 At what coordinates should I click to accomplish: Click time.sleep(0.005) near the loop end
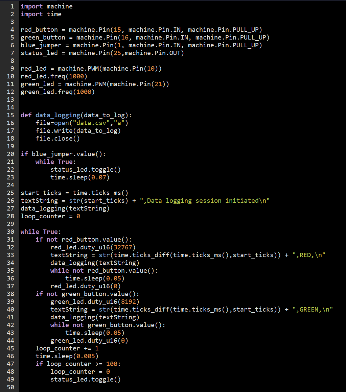67,356
